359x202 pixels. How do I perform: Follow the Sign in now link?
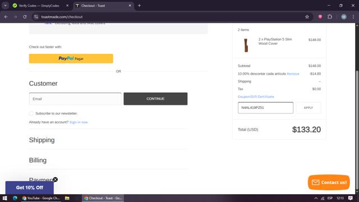(79, 122)
